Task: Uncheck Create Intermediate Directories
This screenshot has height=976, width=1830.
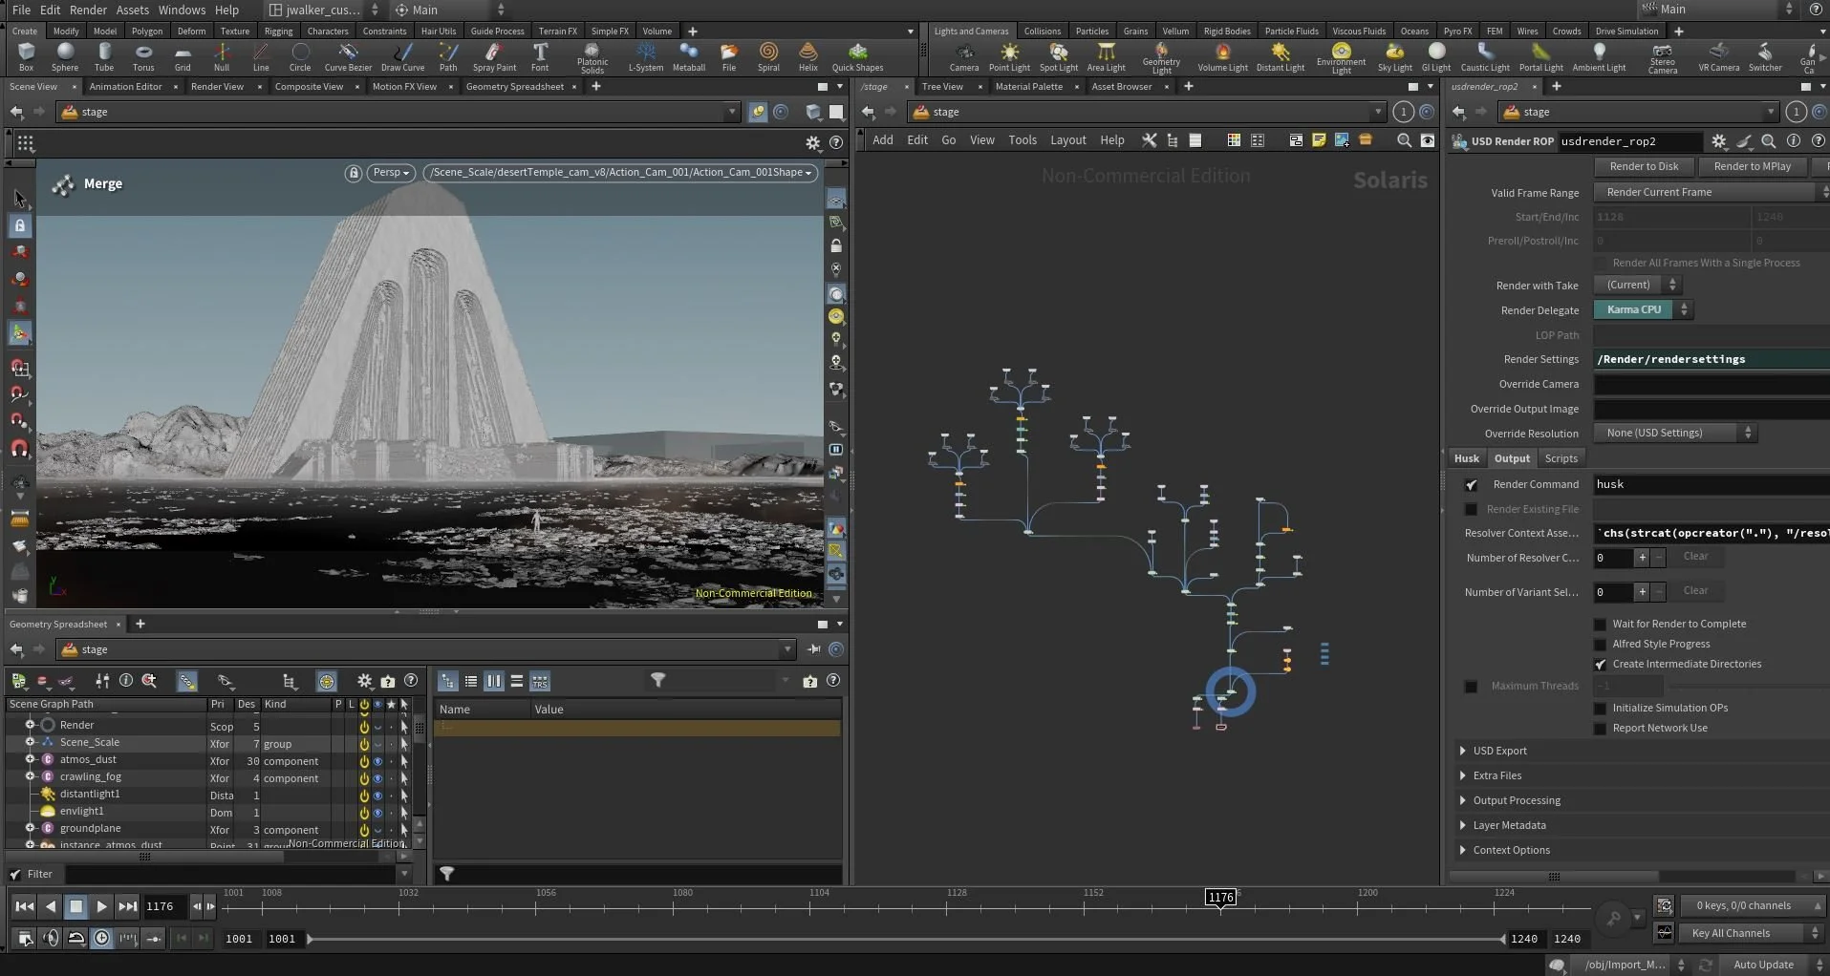Action: click(1600, 665)
